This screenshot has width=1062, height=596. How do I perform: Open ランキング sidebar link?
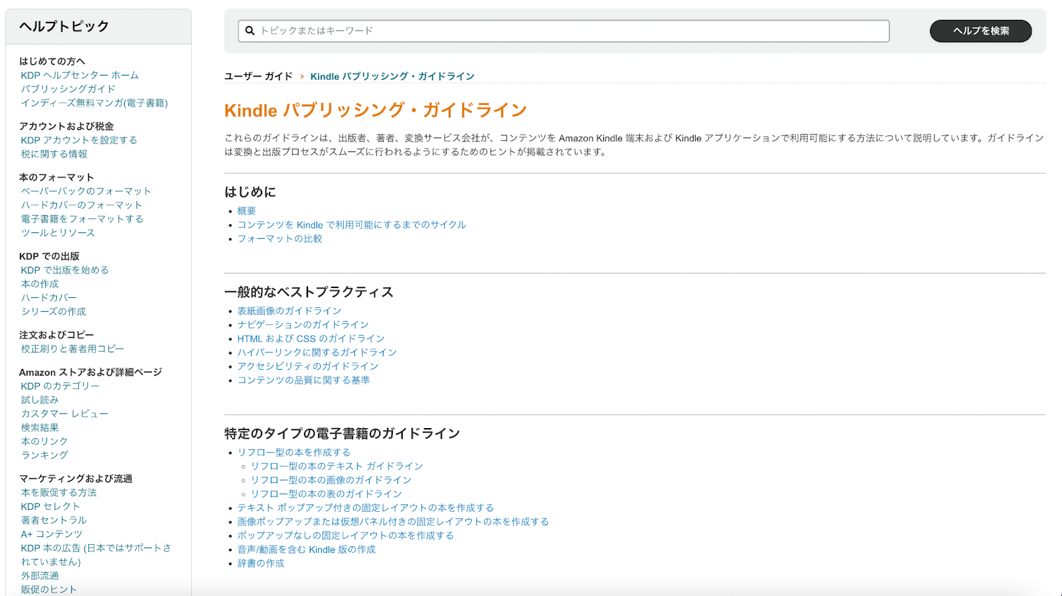44,455
